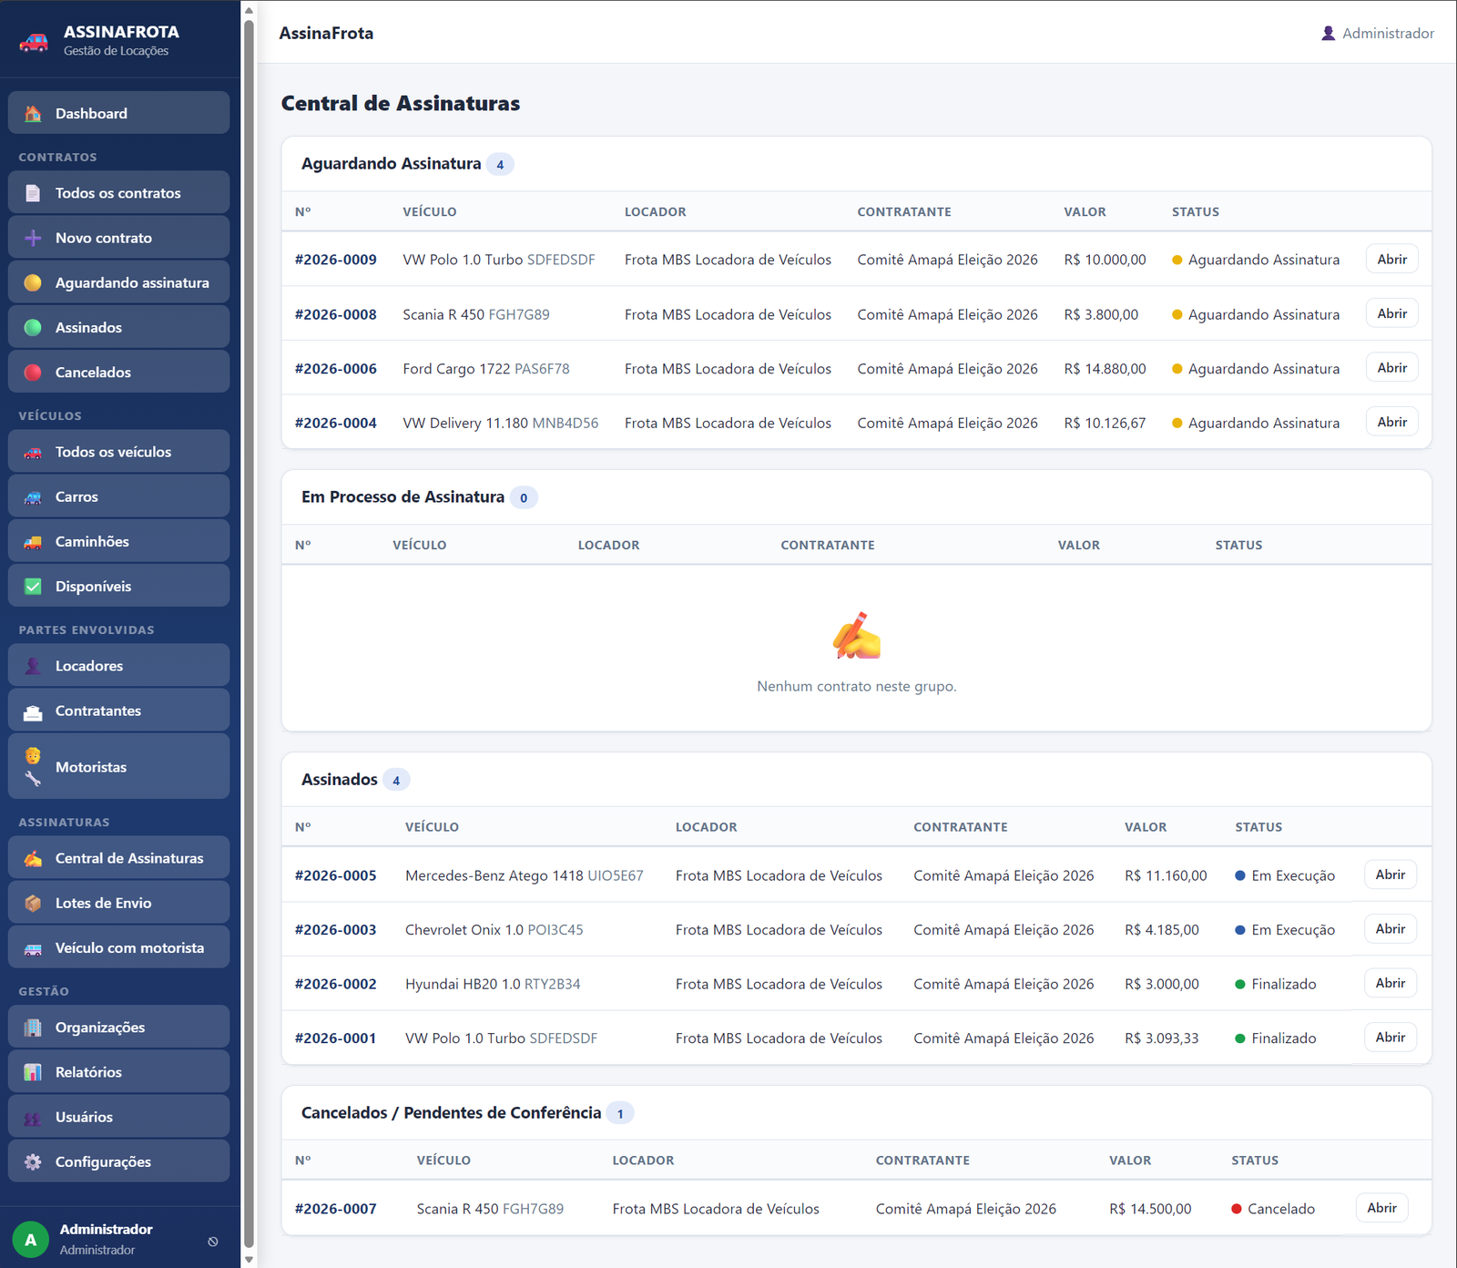Open contract #2026-0009 with Abrir
This screenshot has height=1268, width=1457.
1392,259
